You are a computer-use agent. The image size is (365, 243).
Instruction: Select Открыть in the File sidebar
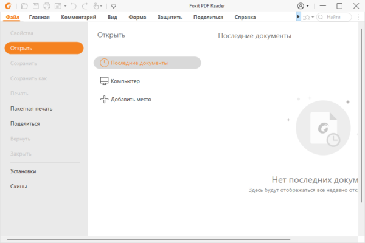pos(44,48)
